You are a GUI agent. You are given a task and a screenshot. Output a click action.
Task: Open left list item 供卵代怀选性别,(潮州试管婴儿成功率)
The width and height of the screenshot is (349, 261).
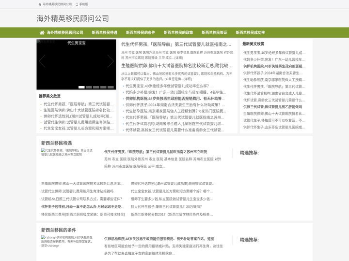[78, 116]
